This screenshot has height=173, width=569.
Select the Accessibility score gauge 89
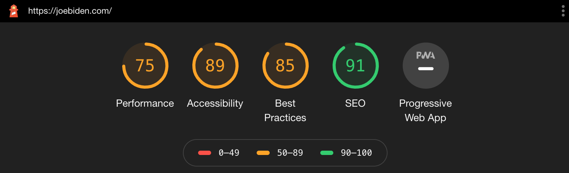(215, 66)
